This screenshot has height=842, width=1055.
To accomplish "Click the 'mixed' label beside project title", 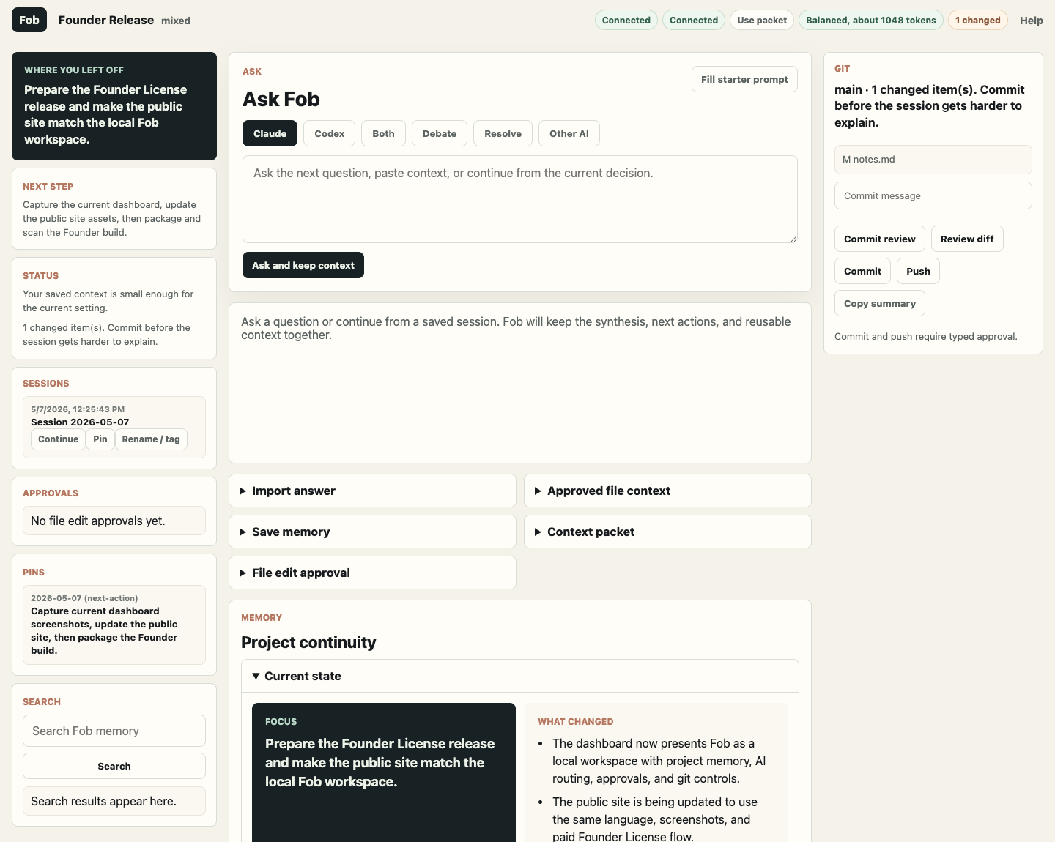I will (x=176, y=21).
